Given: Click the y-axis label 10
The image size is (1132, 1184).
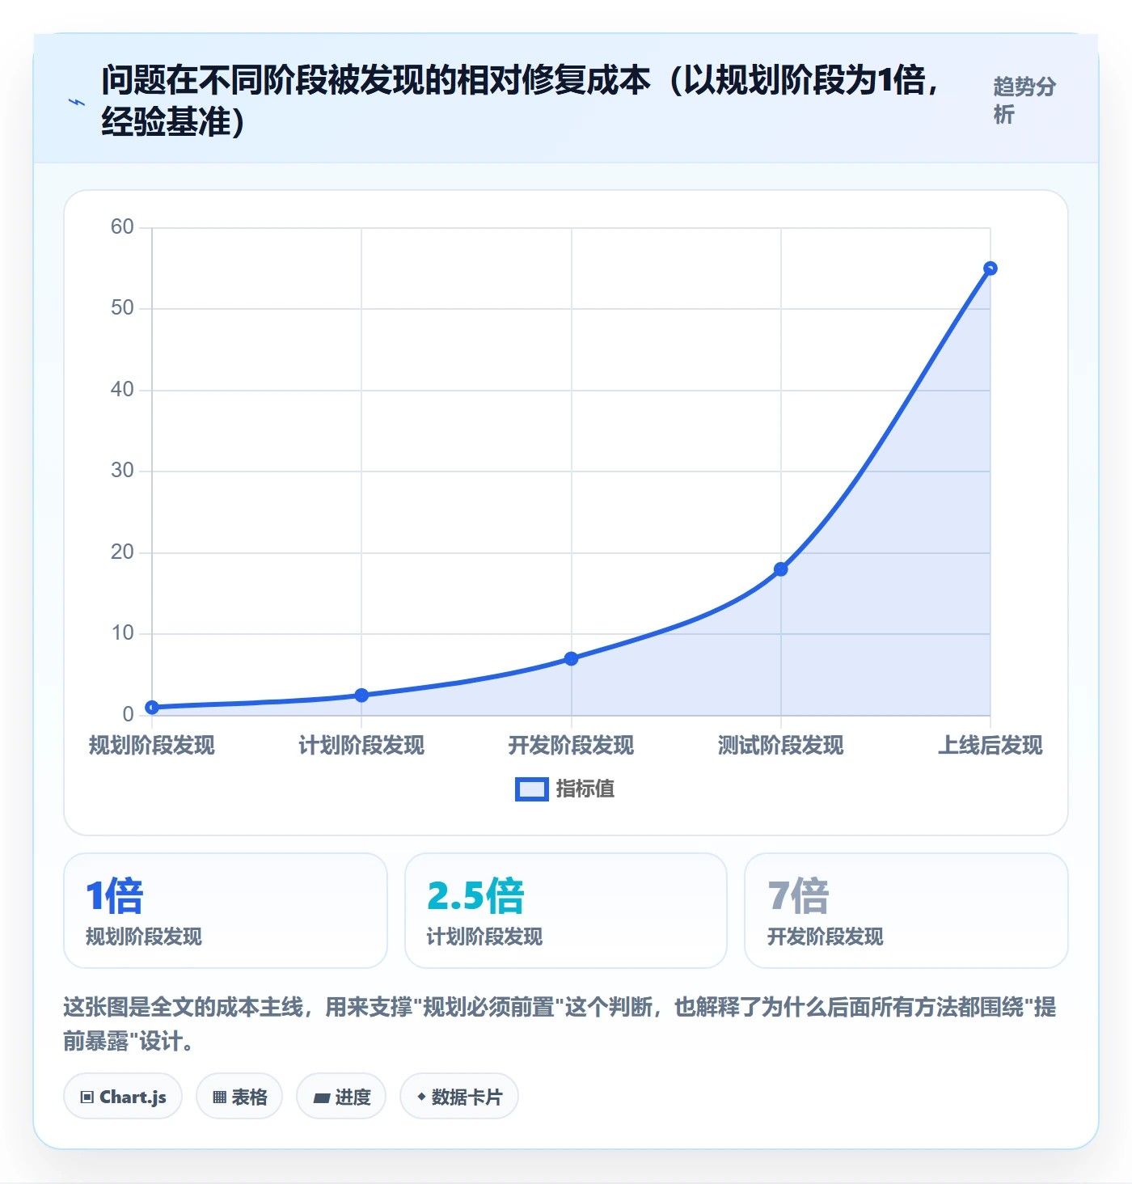Looking at the screenshot, I should point(122,633).
